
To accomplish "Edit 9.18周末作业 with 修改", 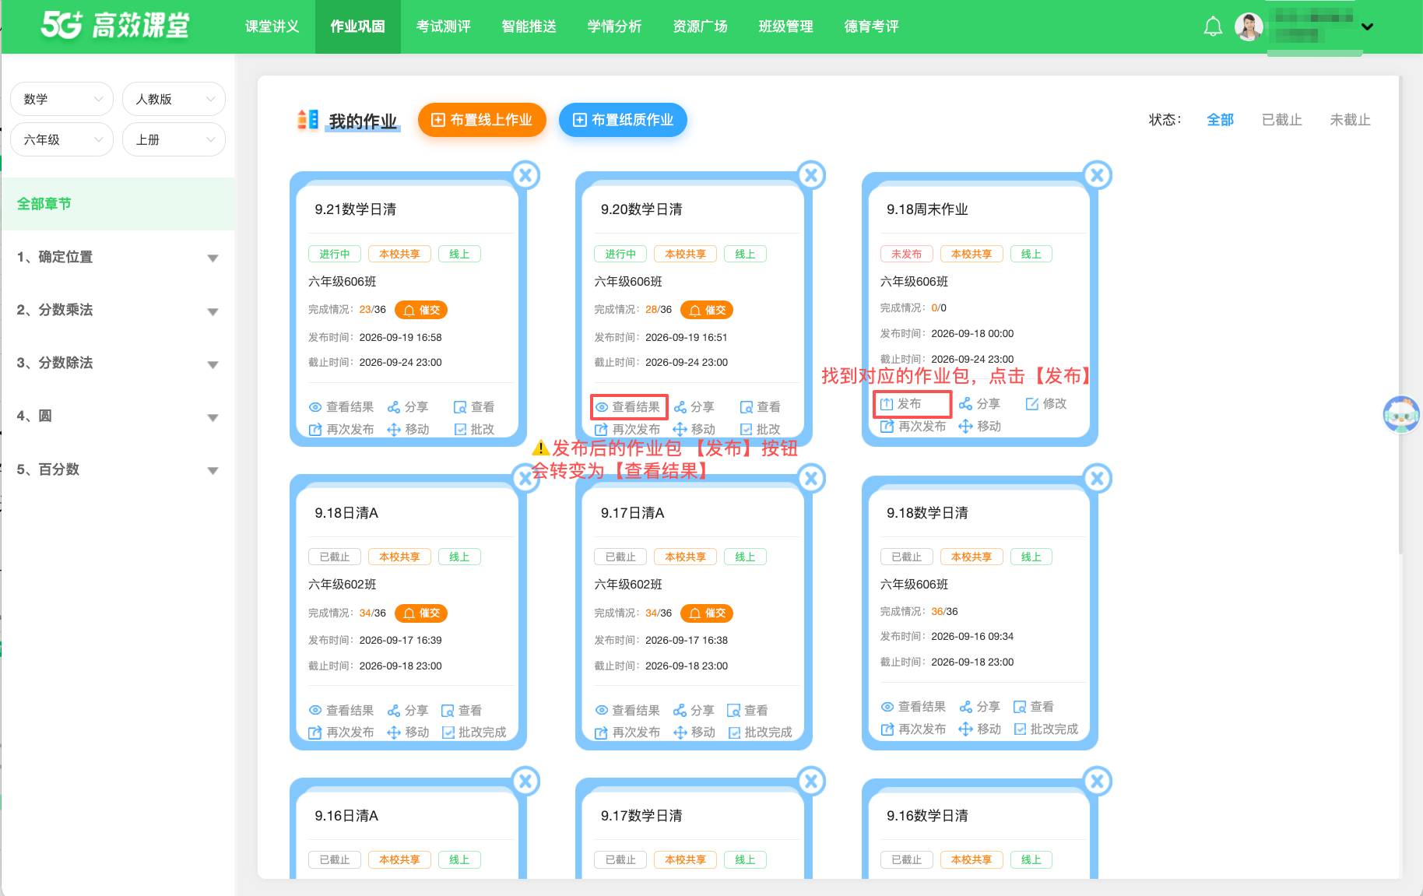I will 1046,403.
